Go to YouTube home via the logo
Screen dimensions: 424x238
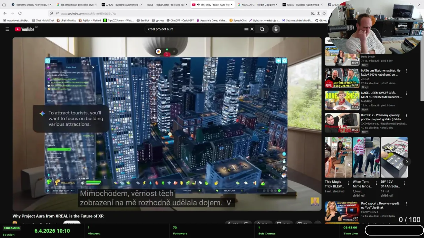coord(25,29)
